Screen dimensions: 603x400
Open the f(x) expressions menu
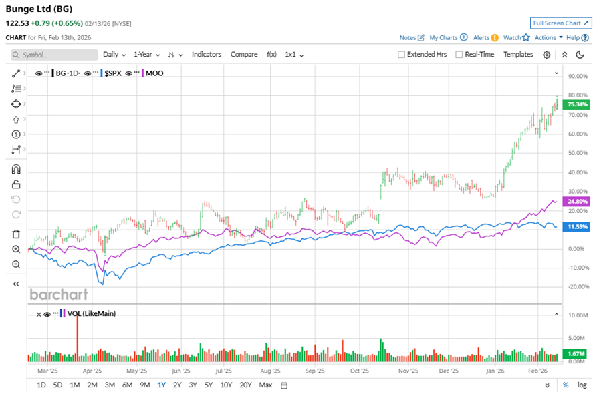271,55
